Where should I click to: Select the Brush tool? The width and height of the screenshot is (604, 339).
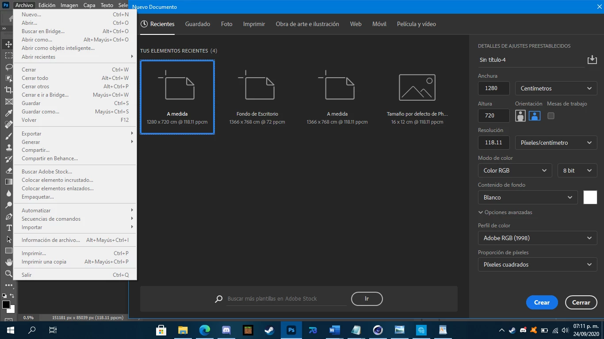8,136
